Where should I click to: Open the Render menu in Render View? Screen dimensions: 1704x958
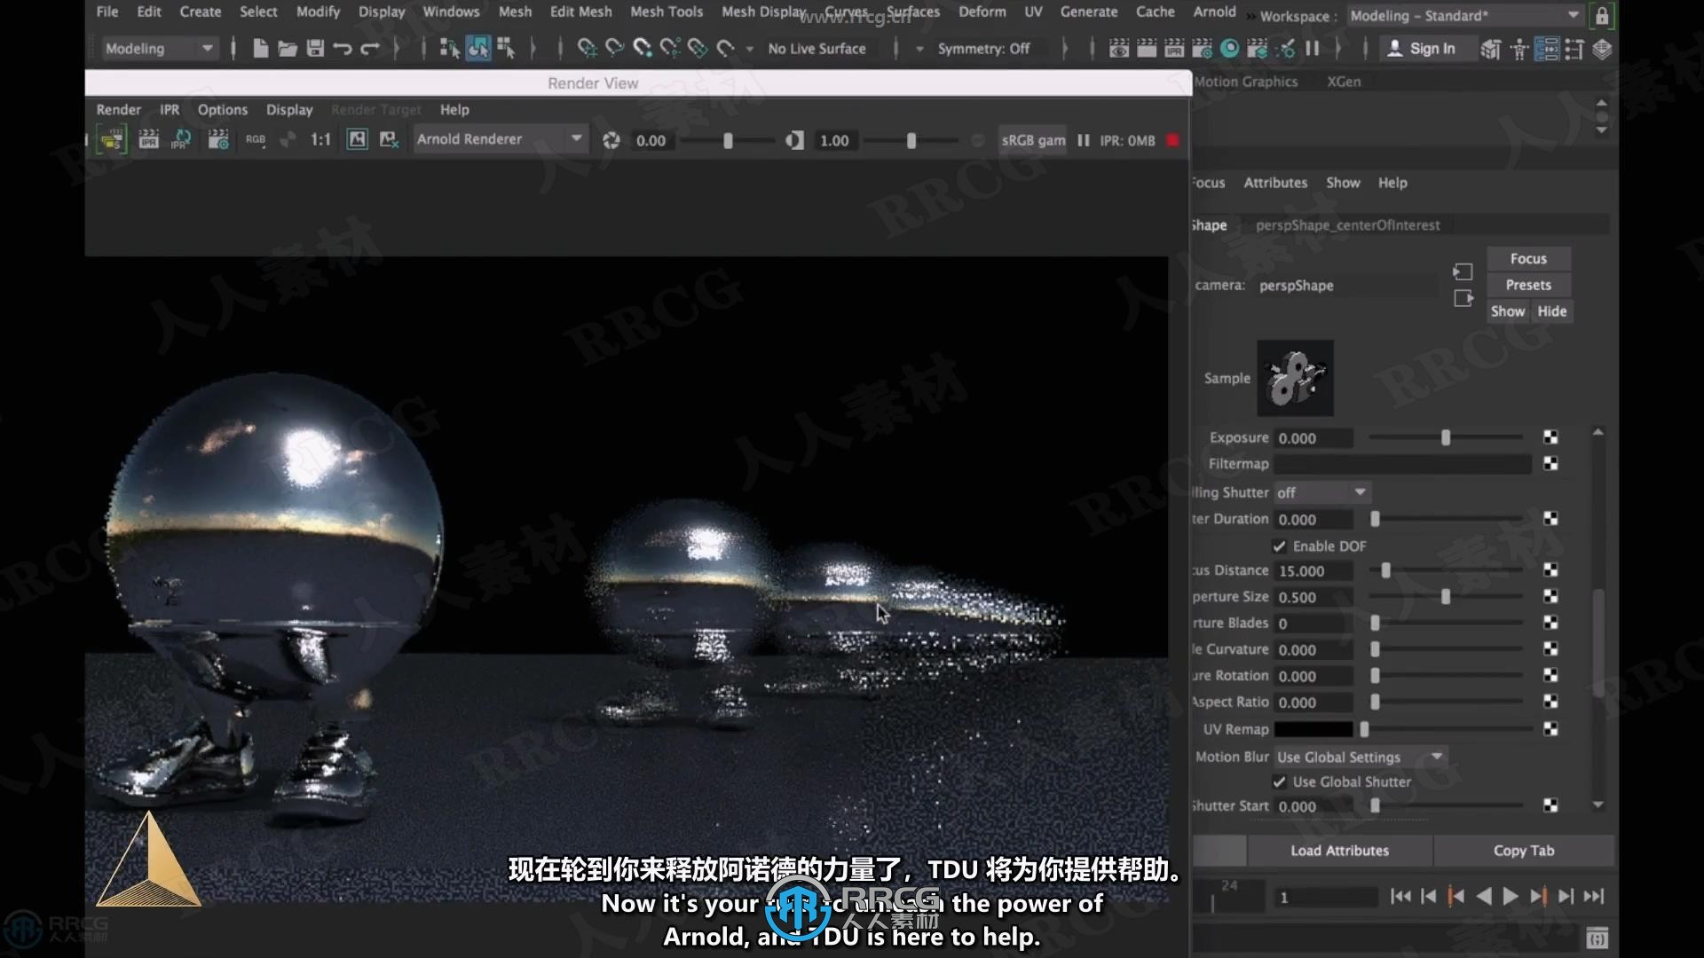pos(118,109)
